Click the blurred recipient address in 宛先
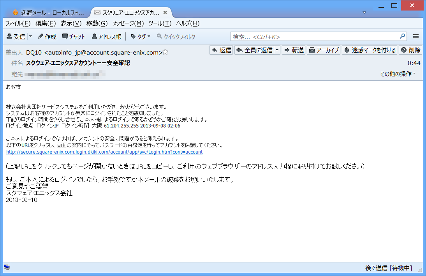Image resolution: width=426 pixels, height=276 pixels. pyautogui.click(x=65, y=74)
